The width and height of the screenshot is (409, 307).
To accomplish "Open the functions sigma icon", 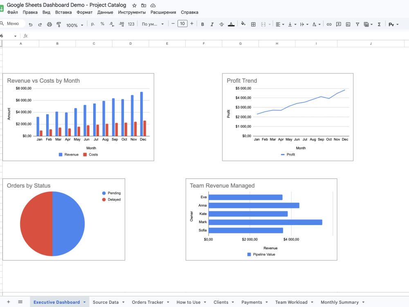I will [379, 24].
